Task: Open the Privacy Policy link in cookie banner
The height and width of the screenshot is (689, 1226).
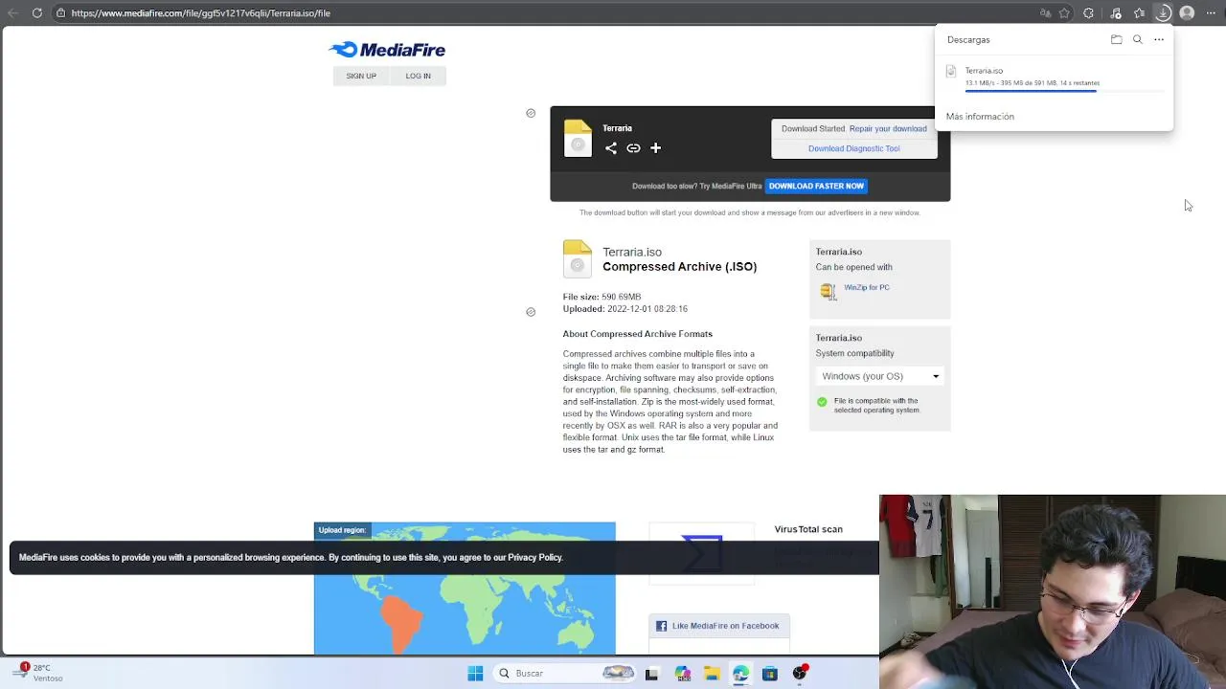Action: click(534, 557)
